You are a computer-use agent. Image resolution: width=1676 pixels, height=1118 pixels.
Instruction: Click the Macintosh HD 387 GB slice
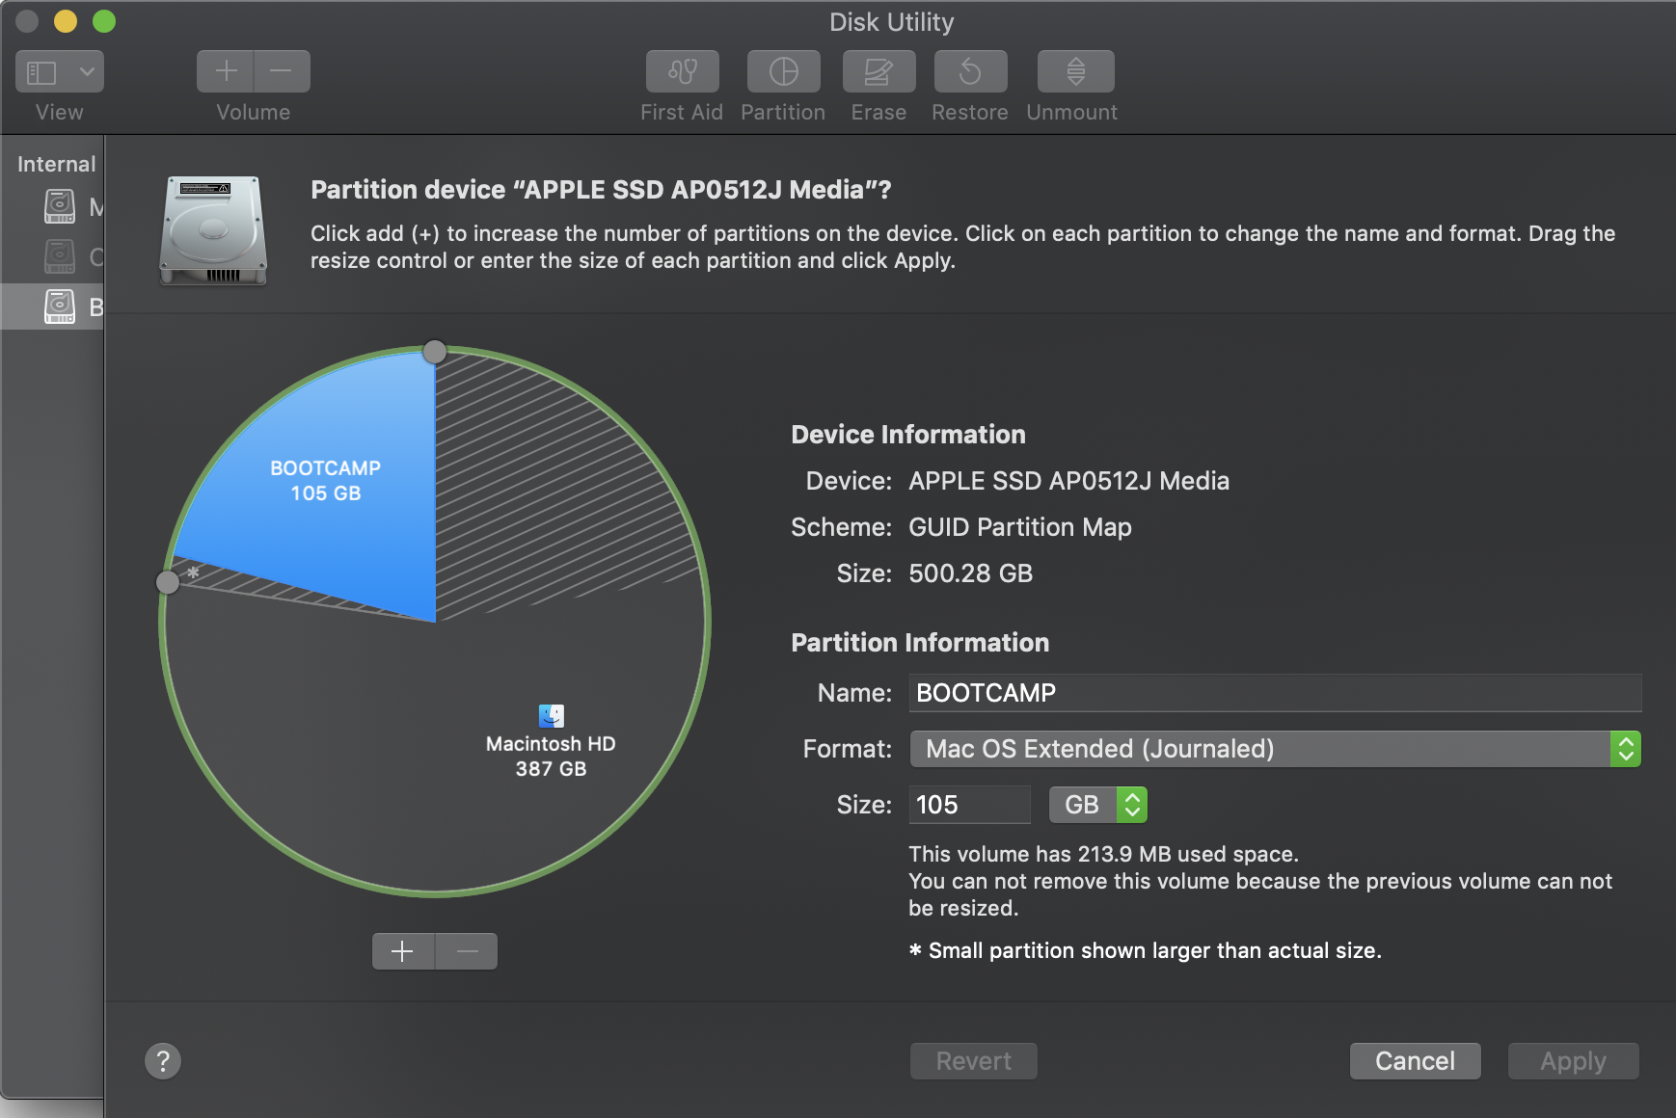(x=551, y=757)
